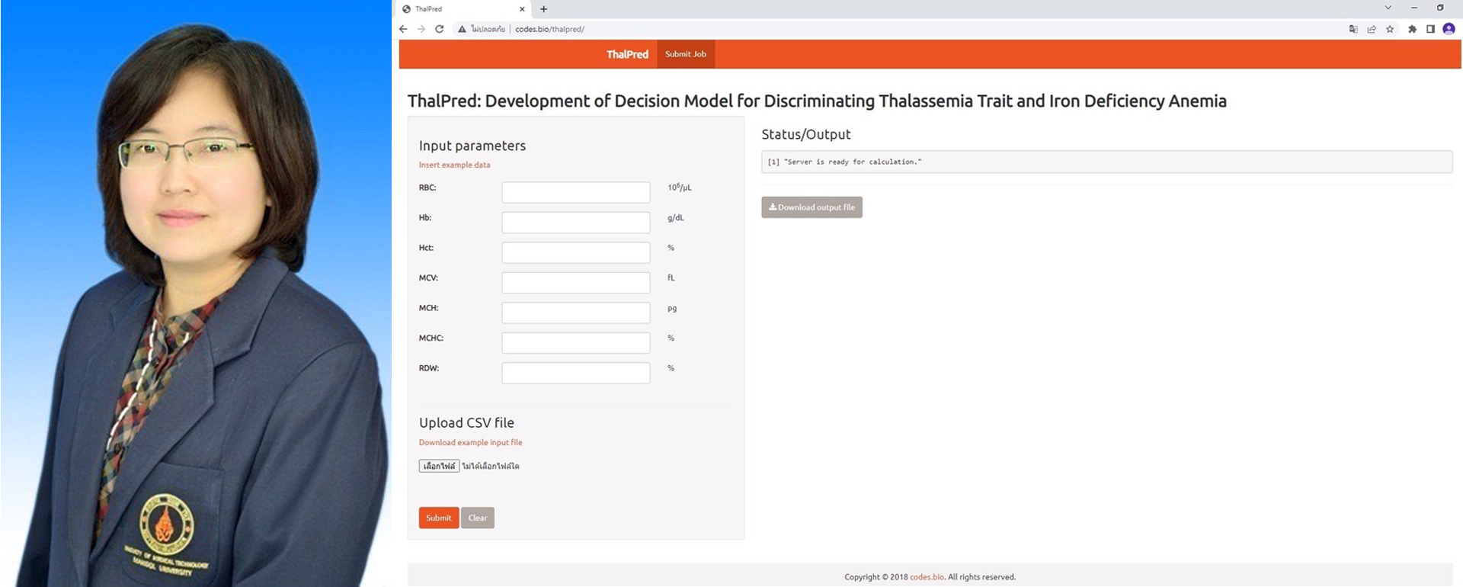Click the gray Clear button
Screen dimensions: 1463x587
478,518
